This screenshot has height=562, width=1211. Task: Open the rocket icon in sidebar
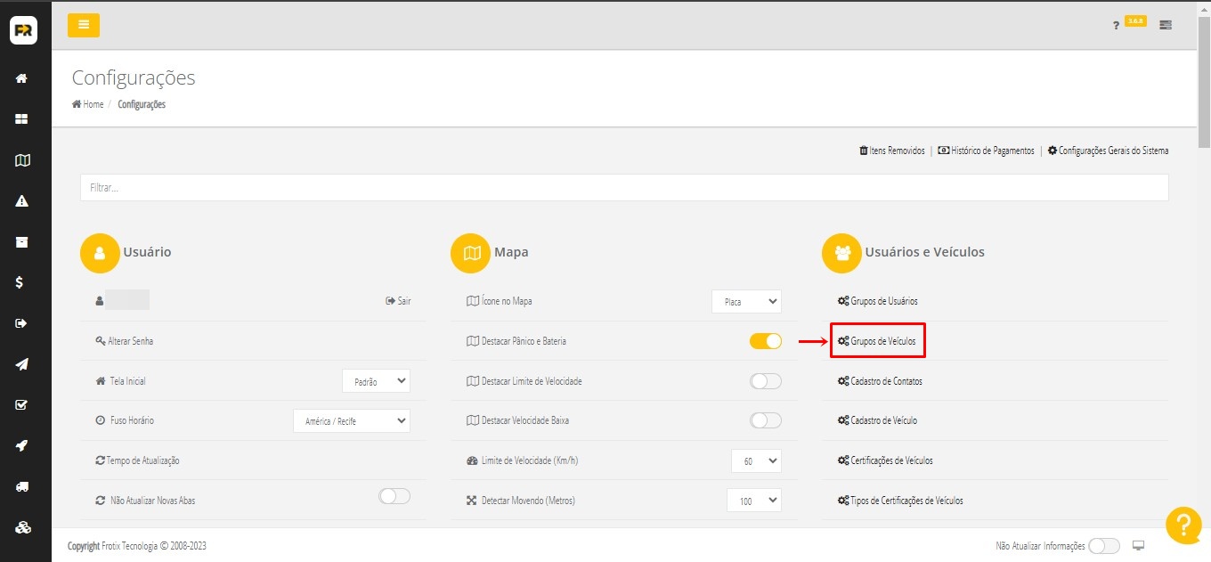(22, 445)
